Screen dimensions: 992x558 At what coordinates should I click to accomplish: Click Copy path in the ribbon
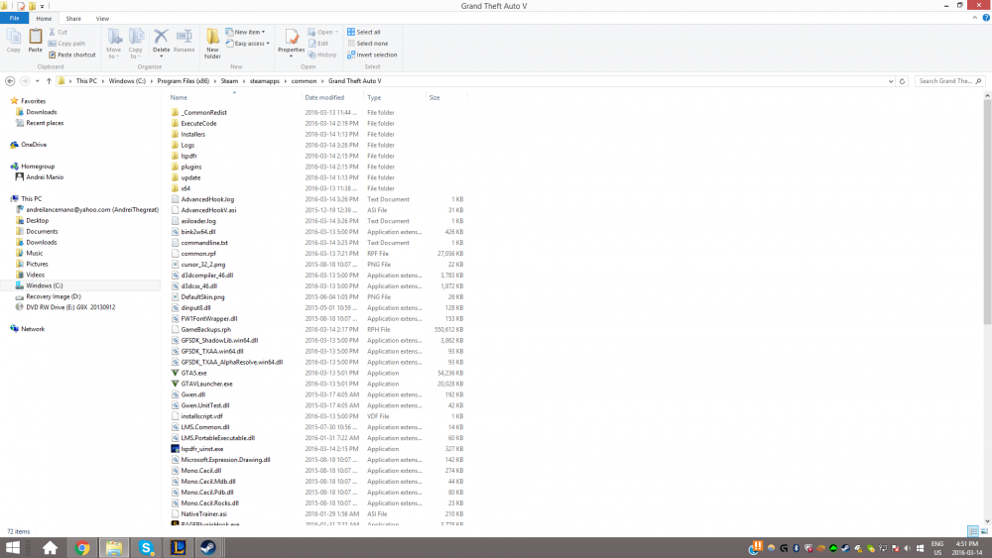pyautogui.click(x=66, y=43)
